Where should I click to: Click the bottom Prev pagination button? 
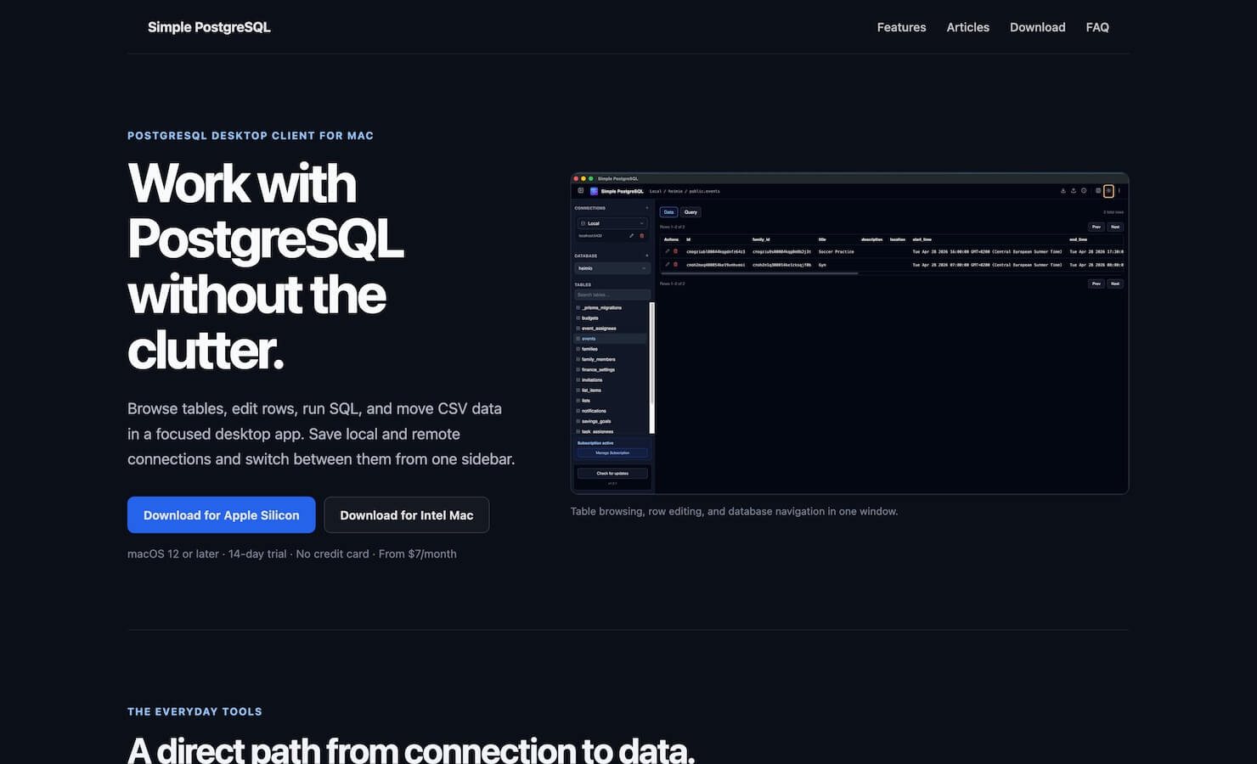1096,284
